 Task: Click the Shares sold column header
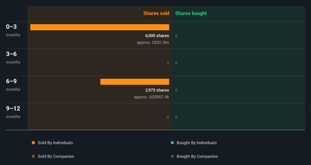point(156,13)
